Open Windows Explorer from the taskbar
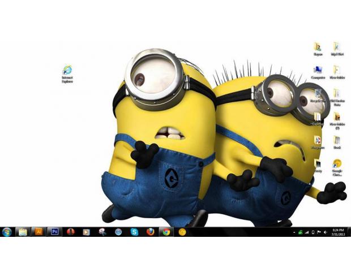The height and width of the screenshot is (277, 351). pyautogui.click(x=23, y=232)
